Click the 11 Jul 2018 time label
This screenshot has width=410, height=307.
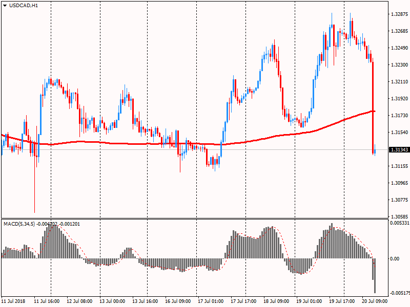13,301
